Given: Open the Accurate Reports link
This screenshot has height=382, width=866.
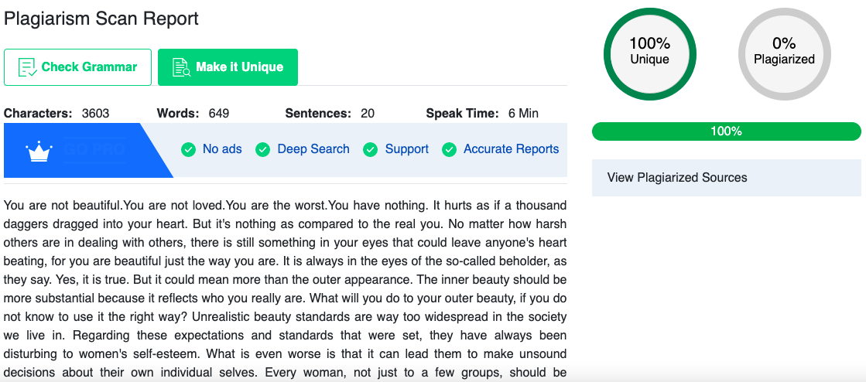Looking at the screenshot, I should [x=511, y=149].
